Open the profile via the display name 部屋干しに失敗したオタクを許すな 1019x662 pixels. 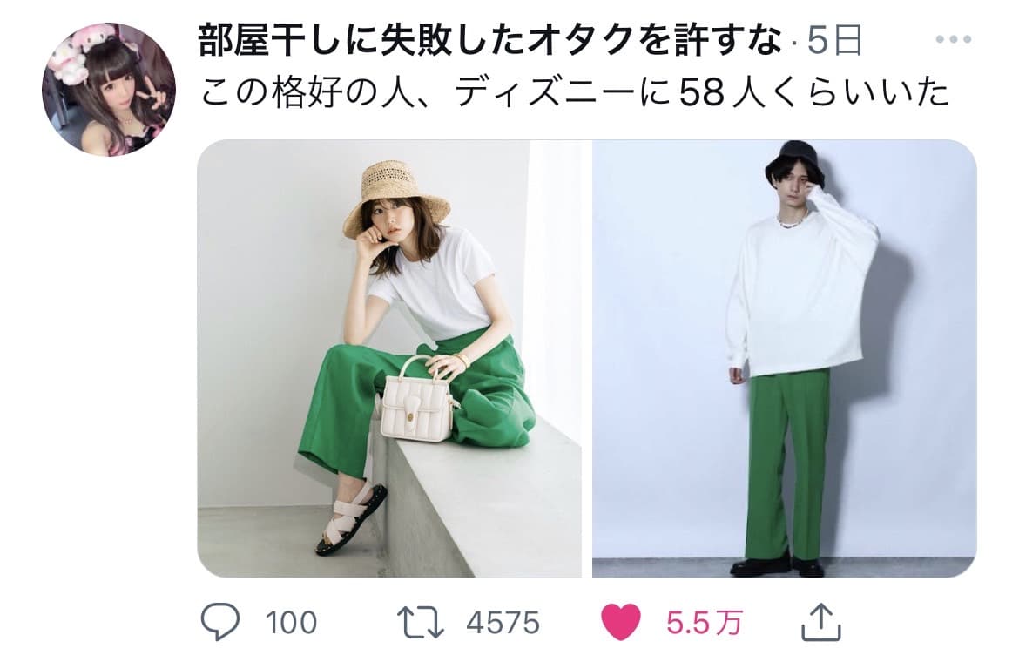click(x=490, y=40)
